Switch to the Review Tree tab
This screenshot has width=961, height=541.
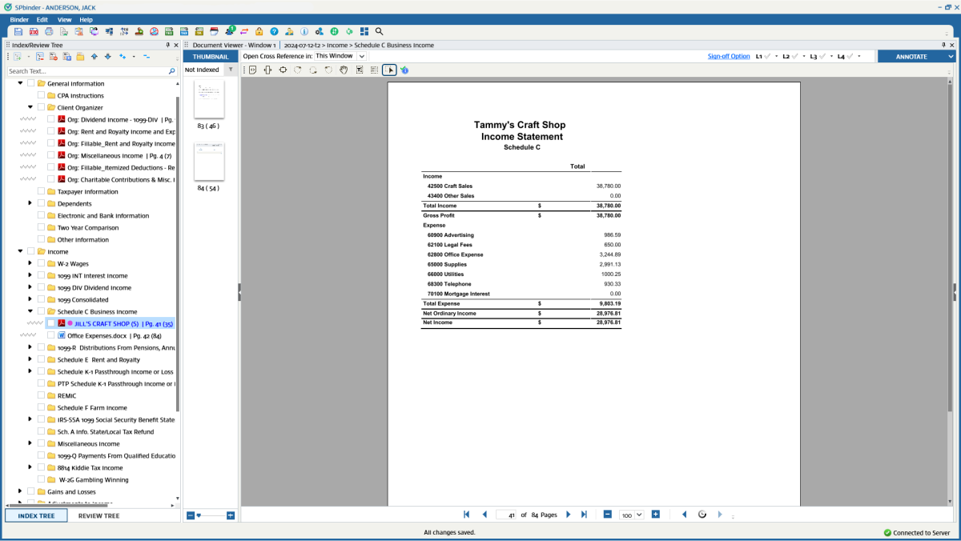click(99, 516)
